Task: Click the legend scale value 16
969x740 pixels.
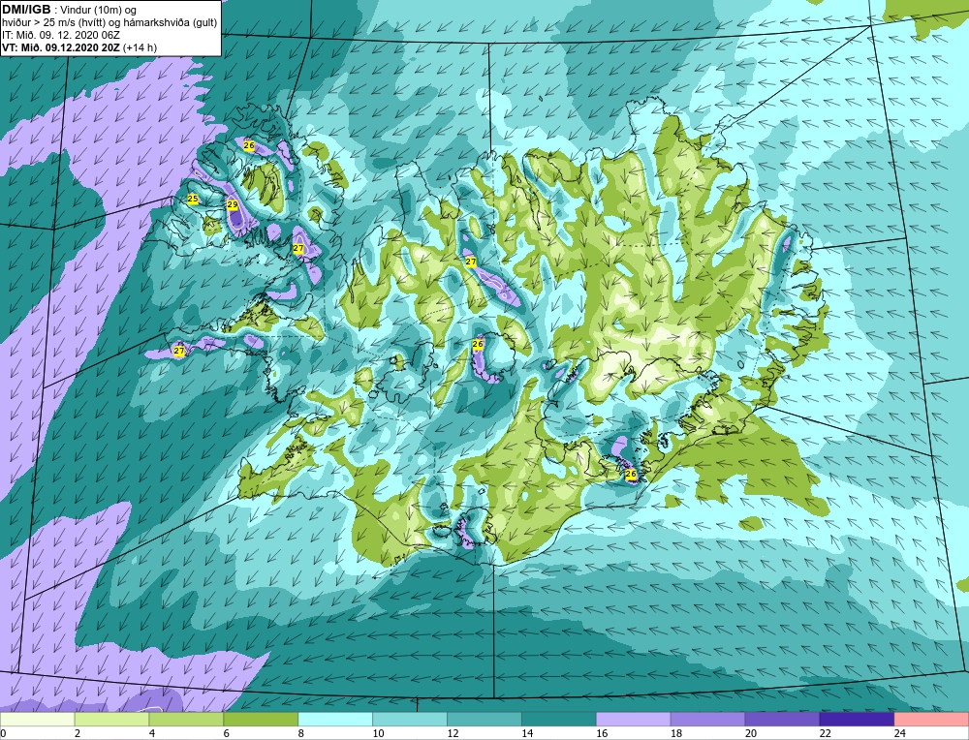Action: point(602,733)
